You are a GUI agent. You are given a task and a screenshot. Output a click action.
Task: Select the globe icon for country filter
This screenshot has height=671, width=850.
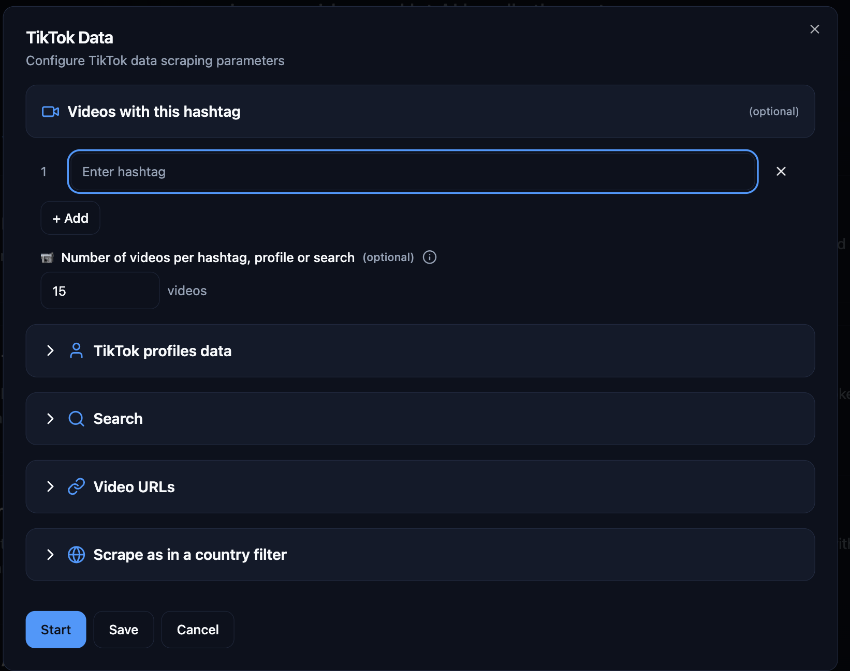click(x=76, y=555)
